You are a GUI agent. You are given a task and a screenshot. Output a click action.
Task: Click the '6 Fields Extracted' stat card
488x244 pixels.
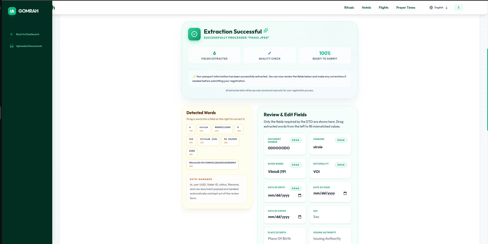tap(214, 55)
